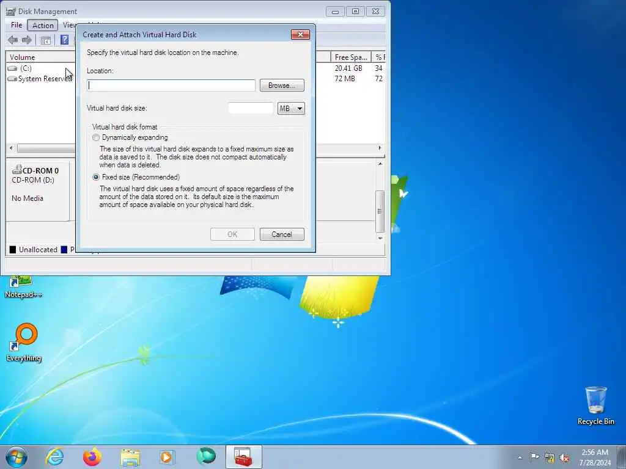This screenshot has height=469, width=626.
Task: Click the muted volume tray icon
Action: pos(564,458)
